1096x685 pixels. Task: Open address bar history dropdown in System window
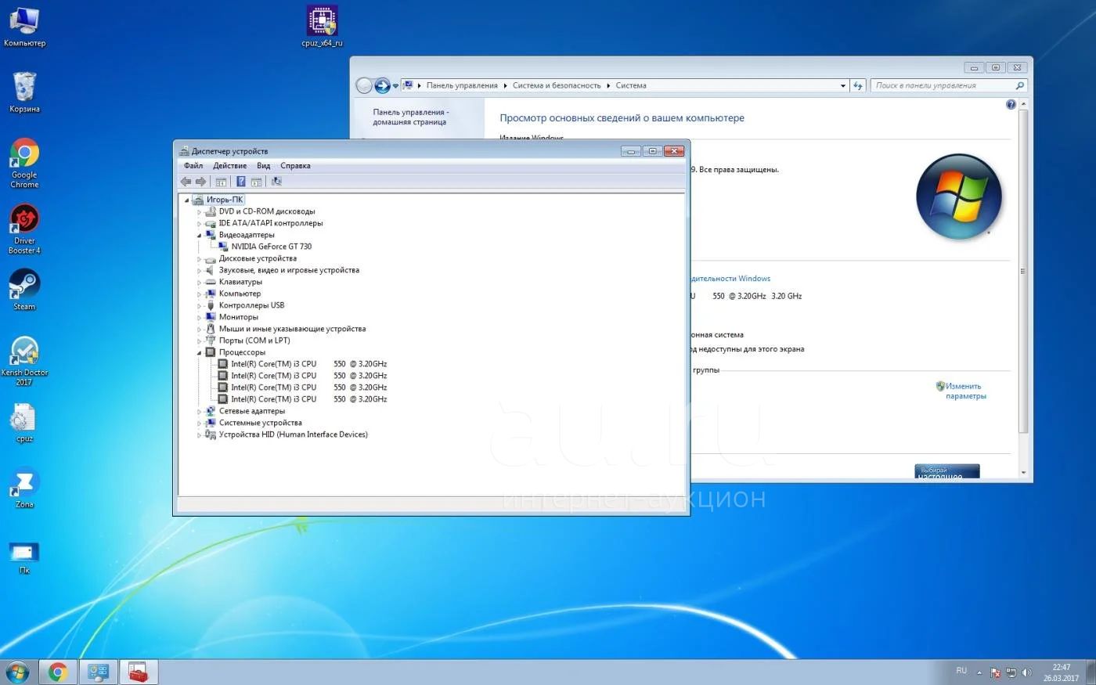click(x=842, y=85)
